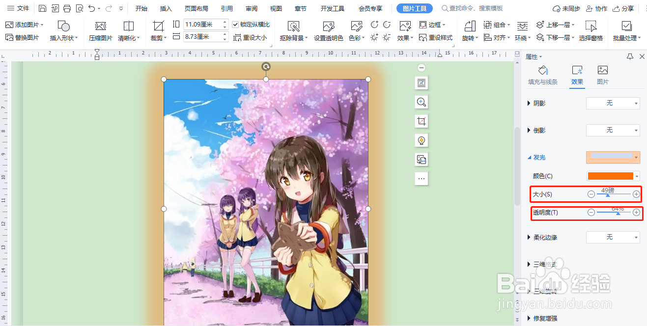The width and height of the screenshot is (647, 326).
Task: Click the Save icon in quick toolbar
Action: tap(43, 8)
